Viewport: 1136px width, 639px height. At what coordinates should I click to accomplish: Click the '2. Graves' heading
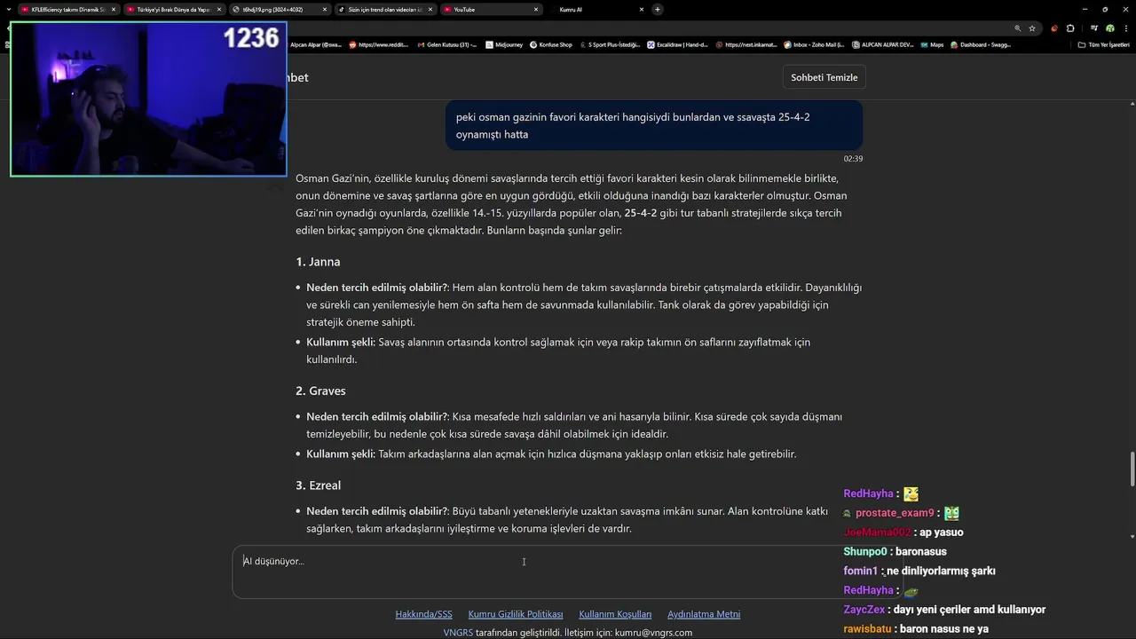[320, 390]
